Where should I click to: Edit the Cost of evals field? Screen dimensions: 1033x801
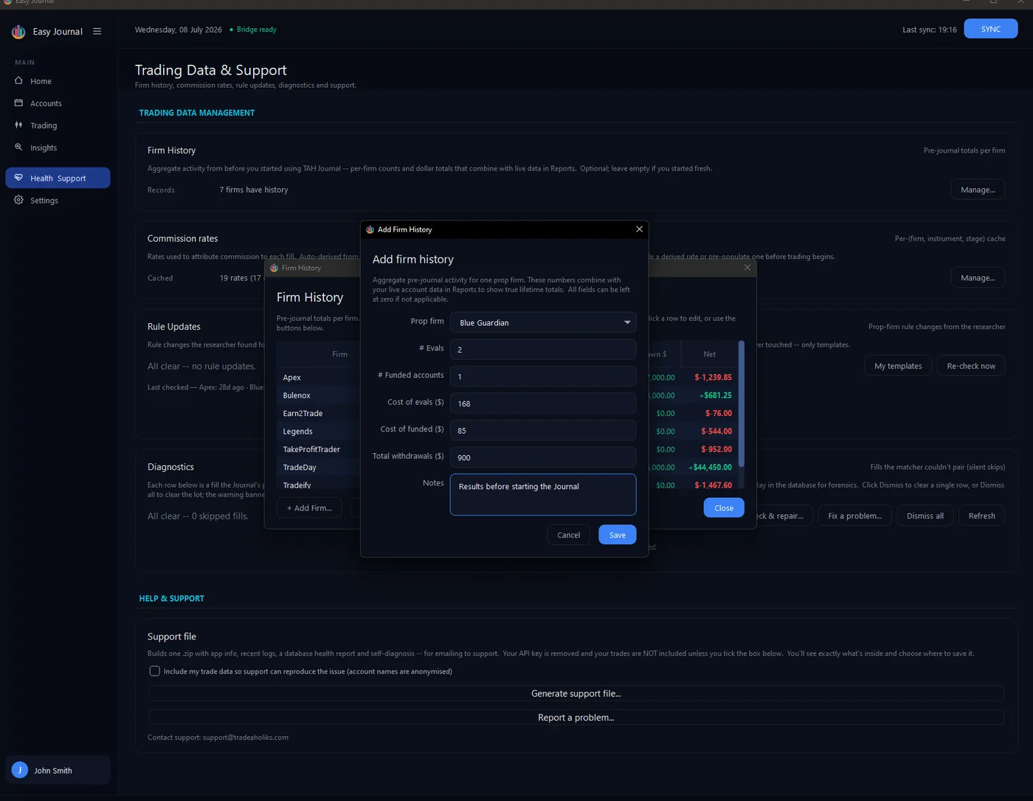coord(543,403)
